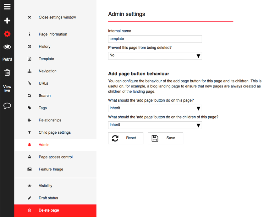Click the History icon in settings menu
Image resolution: width=275 pixels, height=217 pixels.
[x=29, y=46]
